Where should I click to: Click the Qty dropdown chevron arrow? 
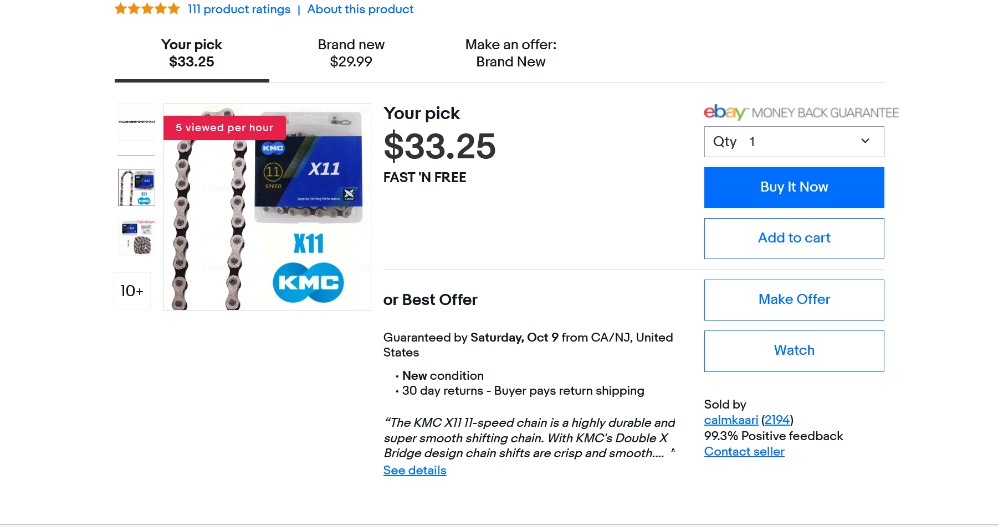coord(865,141)
